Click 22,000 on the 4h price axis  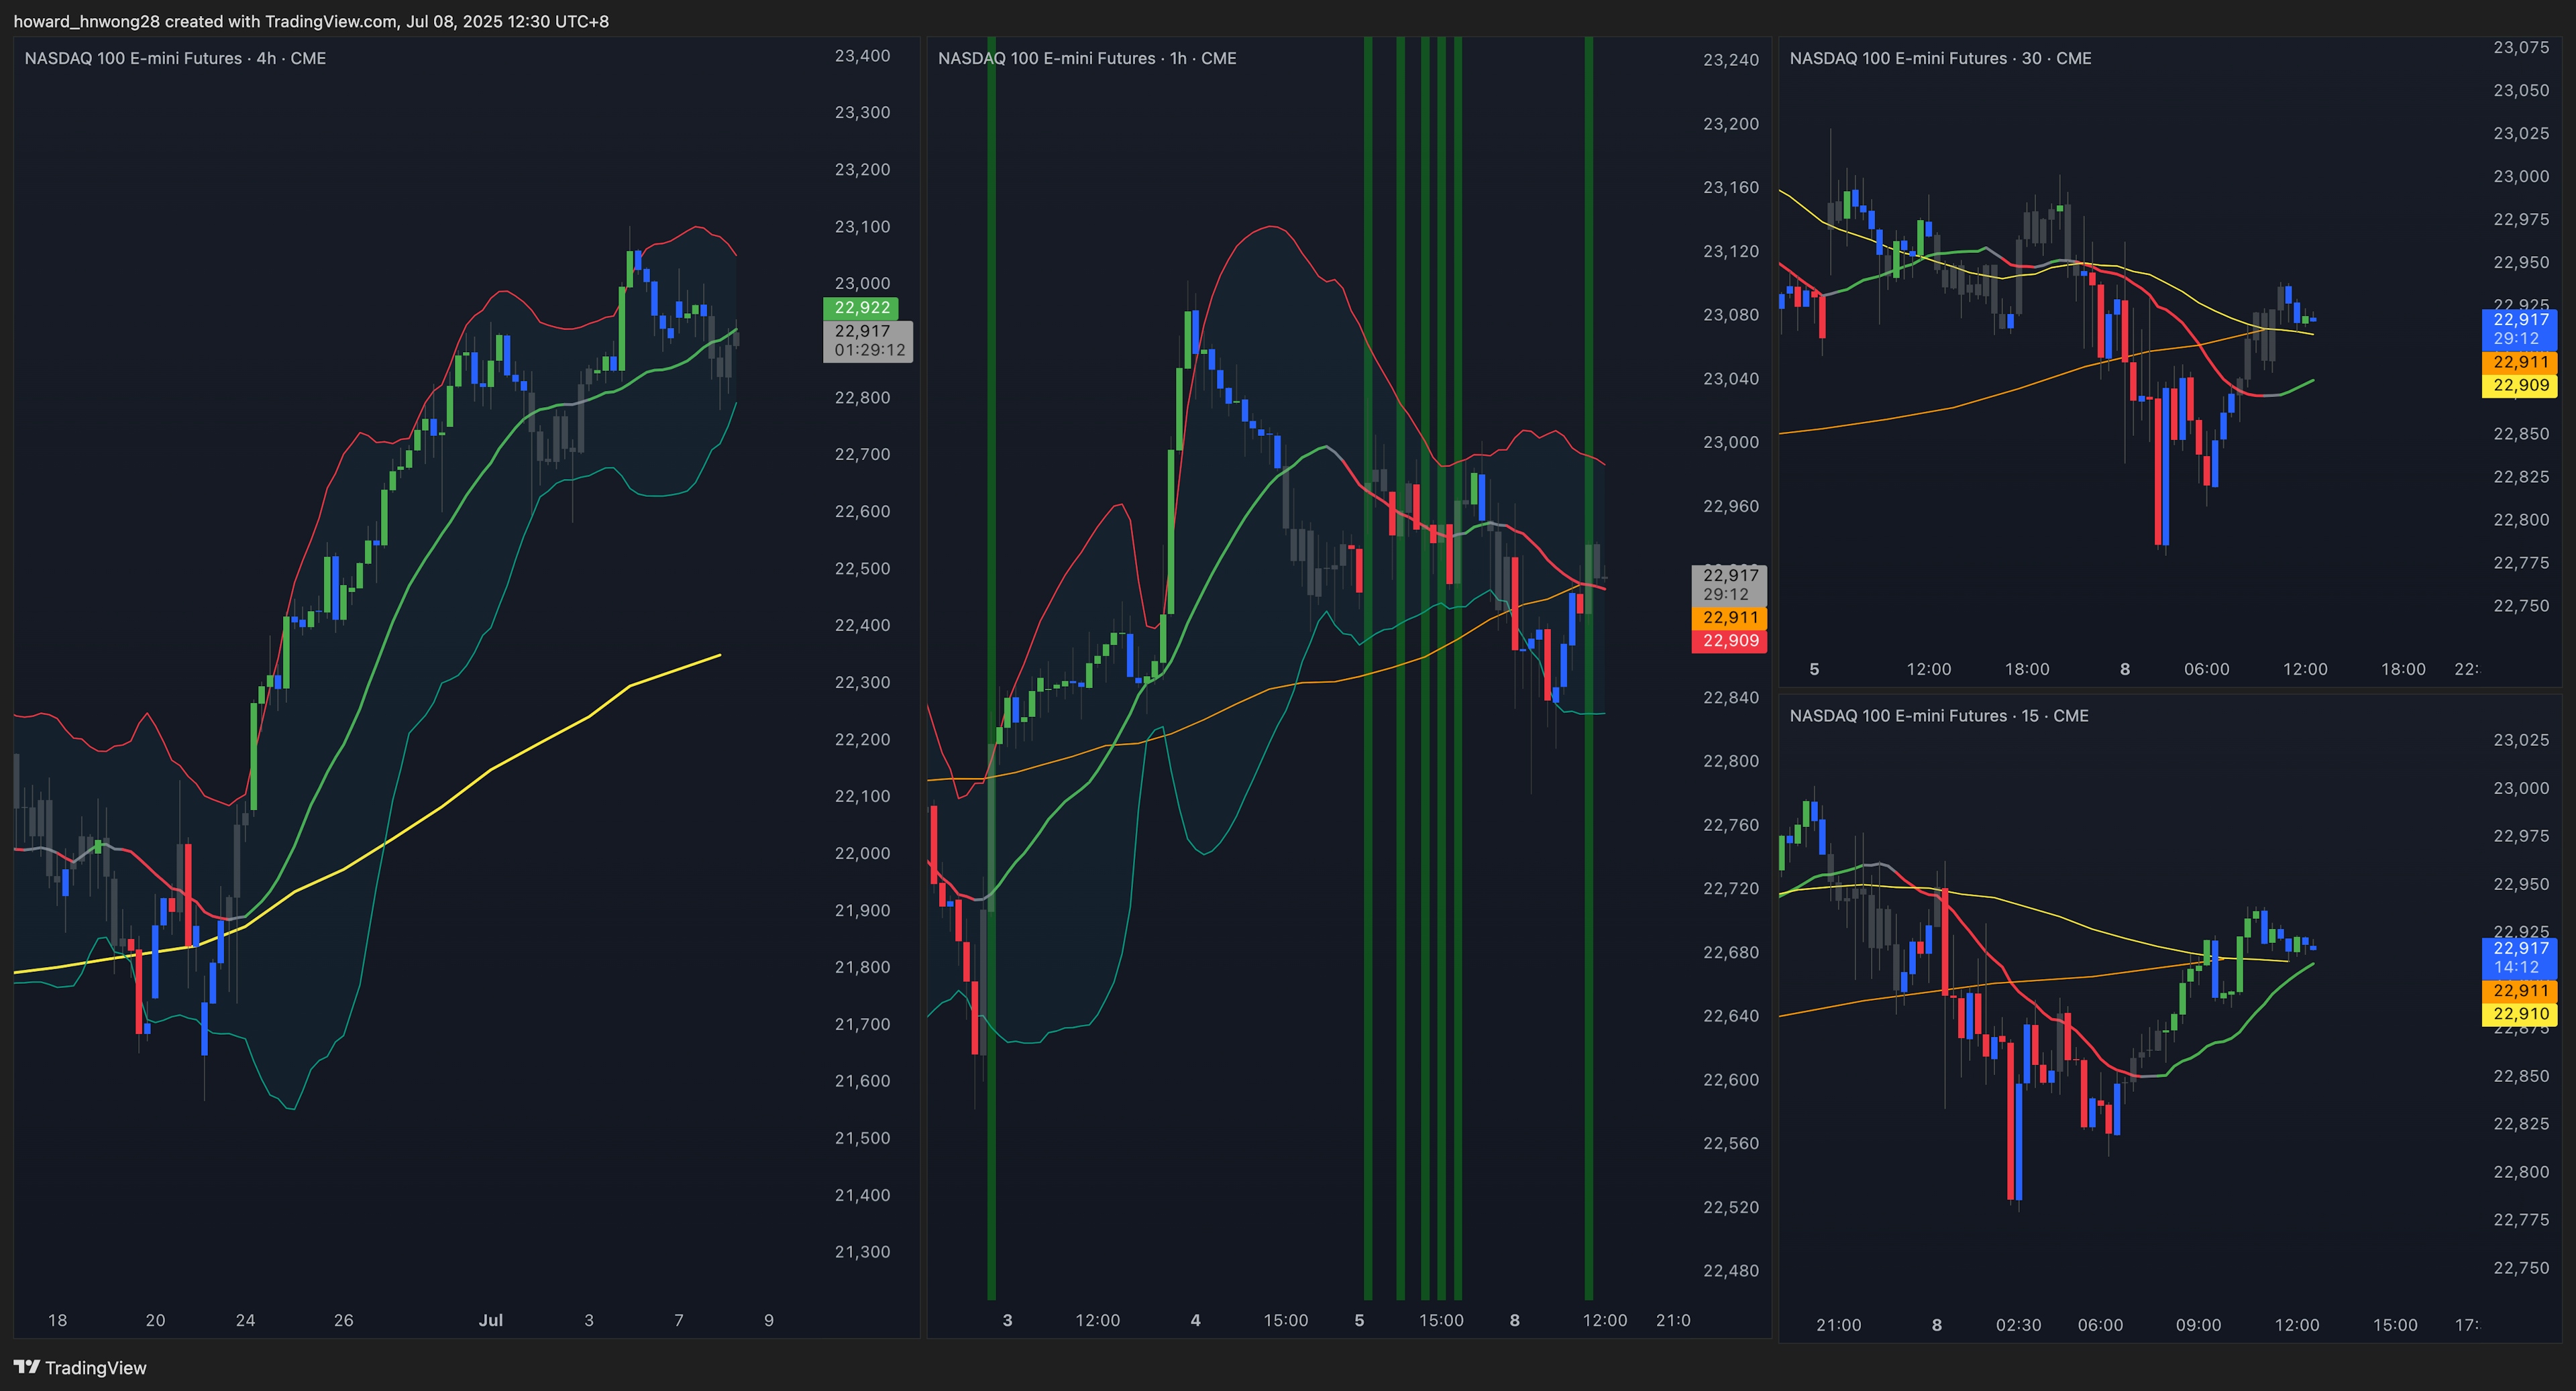pos(862,853)
